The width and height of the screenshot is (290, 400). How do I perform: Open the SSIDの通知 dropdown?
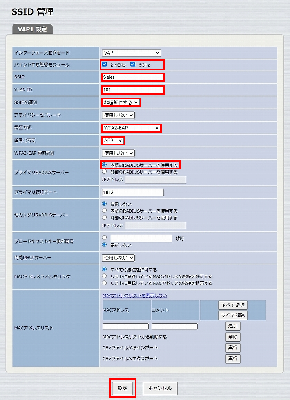pyautogui.click(x=121, y=103)
